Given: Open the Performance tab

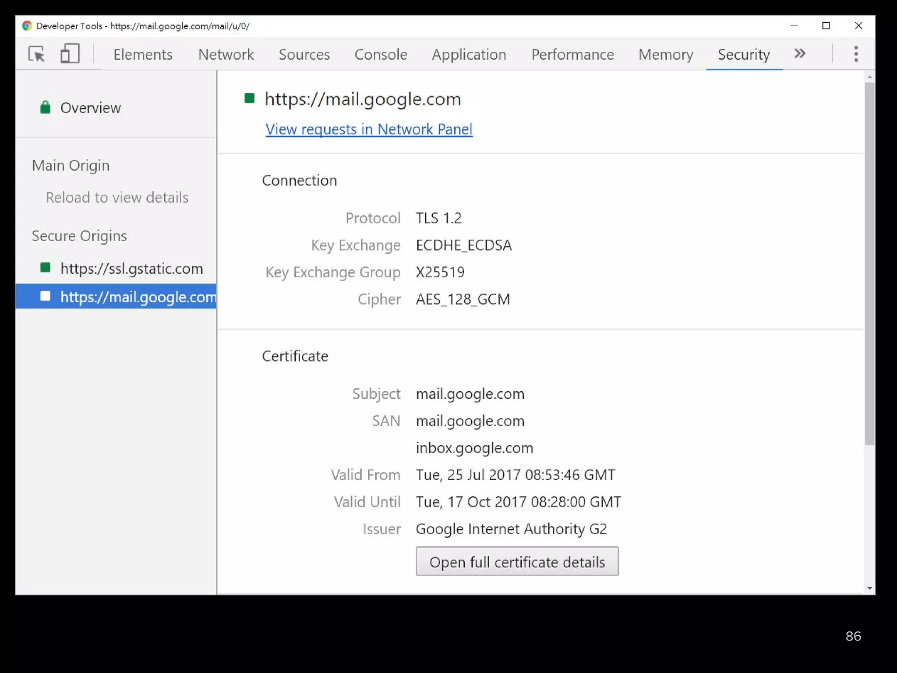Looking at the screenshot, I should (572, 54).
